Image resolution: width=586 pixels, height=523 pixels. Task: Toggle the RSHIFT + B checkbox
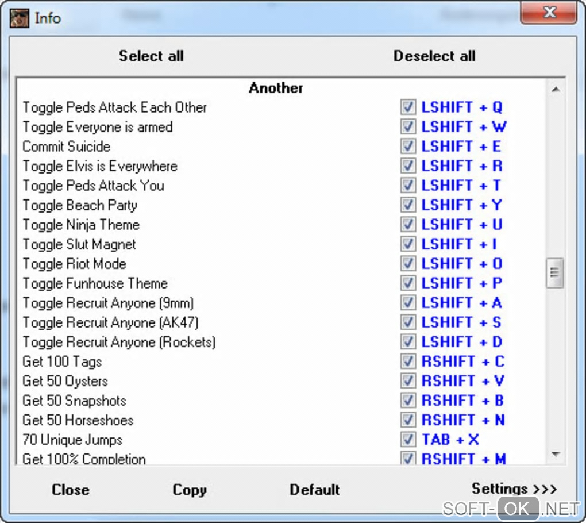(408, 401)
